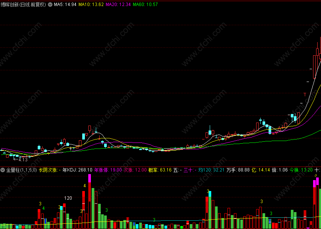The image size is (321, 229).
Task: Open the main chart indicator dropdown arrow
Action: tap(50, 5)
